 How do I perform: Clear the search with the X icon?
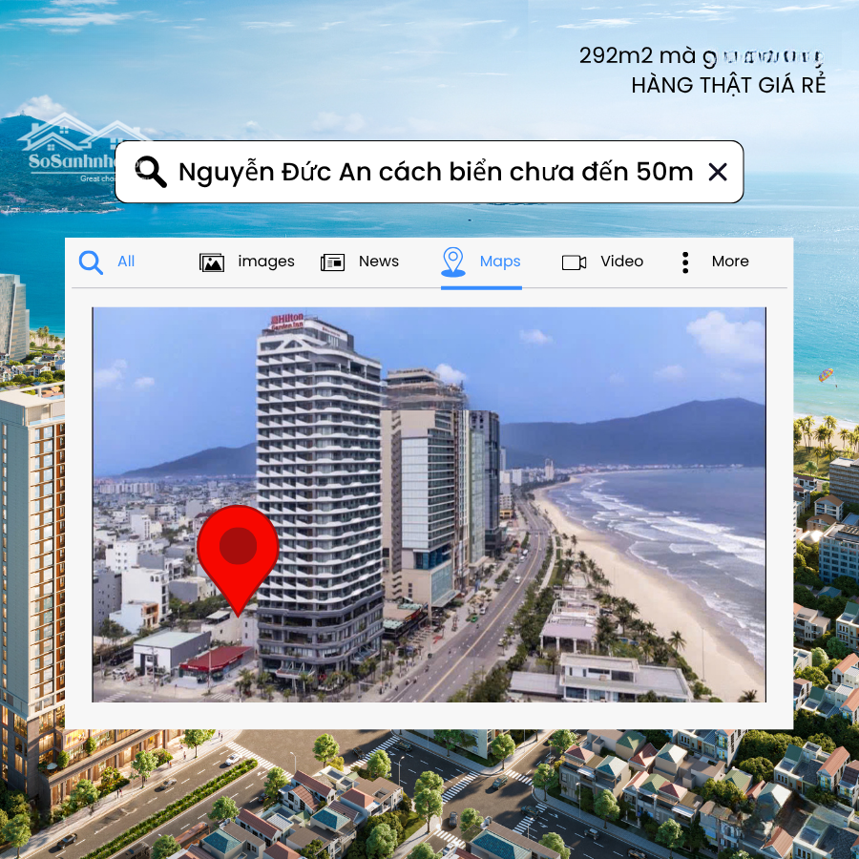pos(718,172)
